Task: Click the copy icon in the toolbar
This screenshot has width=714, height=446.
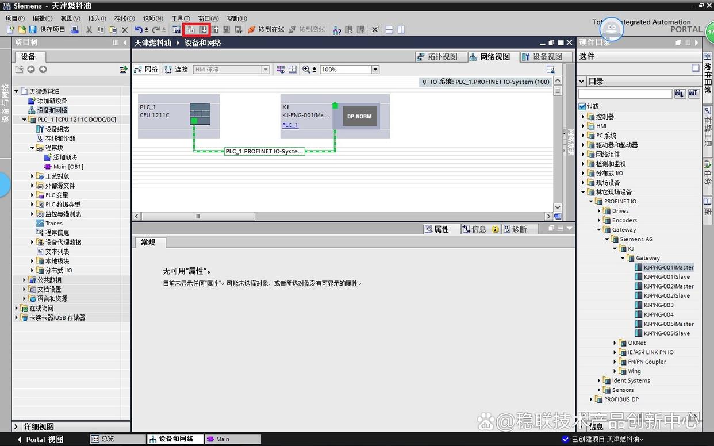Action: [x=101, y=30]
